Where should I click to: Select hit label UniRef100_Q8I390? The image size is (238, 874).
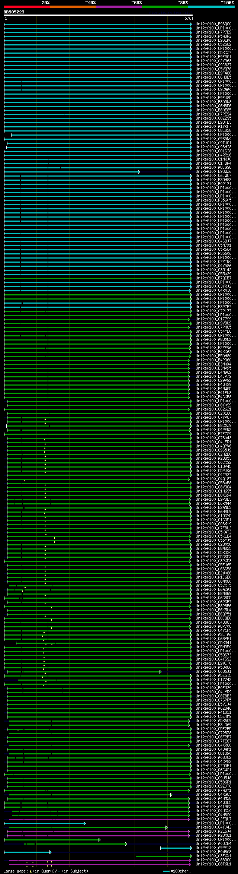213,753
